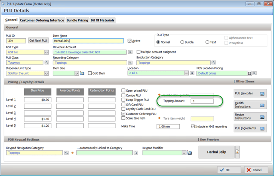Image resolution: width=274 pixels, height=176 pixels.
Task: Expand Dispense Unit Type dropdown
Action: coord(46,73)
